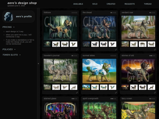Image resolution: width=159 pixels, height=119 pixels.
Task: Select fourth thumbnail under traveler's journal
Action: coord(74,87)
